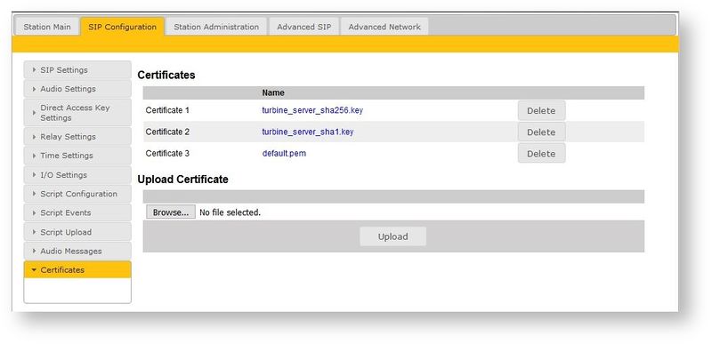
Task: Open Direct Access Key Settings section
Action: tap(77, 112)
